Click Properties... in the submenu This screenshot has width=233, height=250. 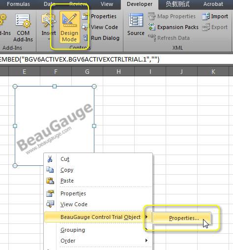coord(181,218)
